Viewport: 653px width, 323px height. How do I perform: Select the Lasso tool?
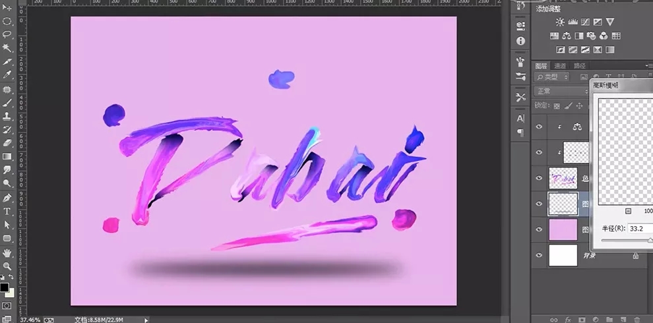click(x=7, y=34)
